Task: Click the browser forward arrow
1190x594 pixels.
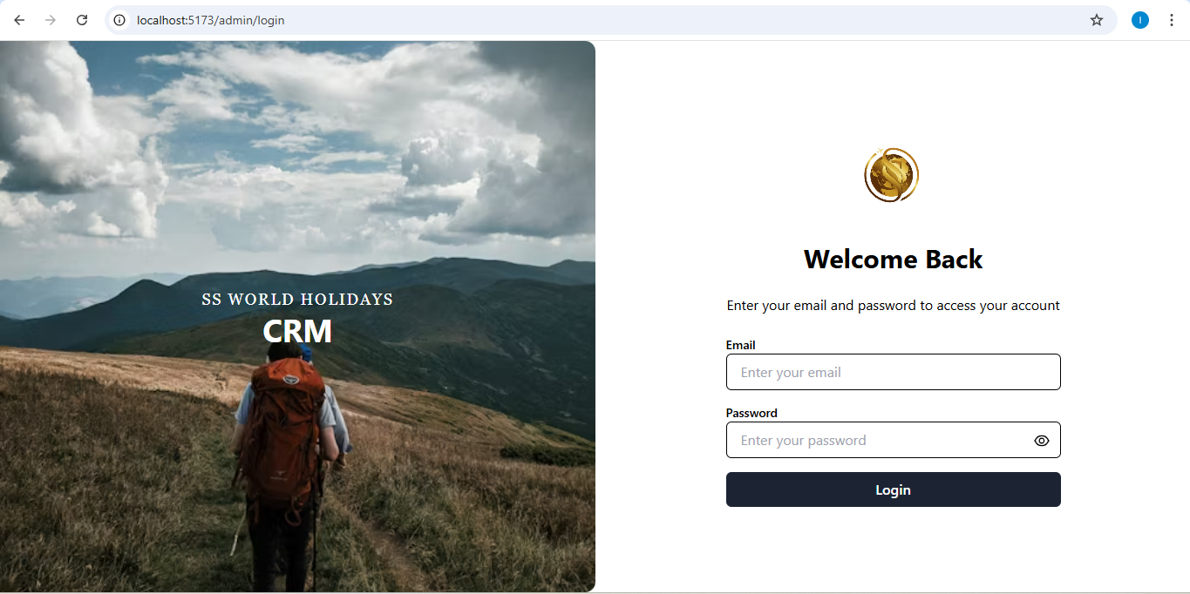Action: tap(51, 20)
